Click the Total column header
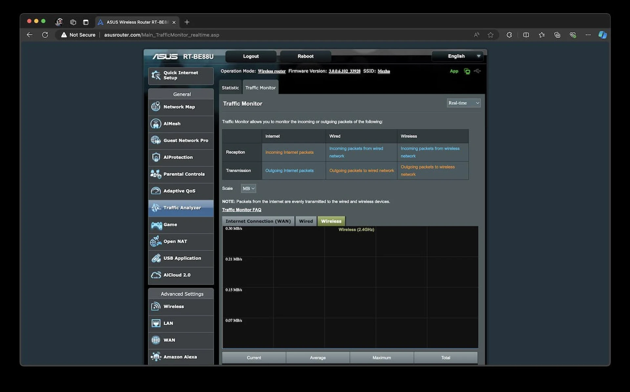Viewport: 630px width, 392px height. coord(446,358)
